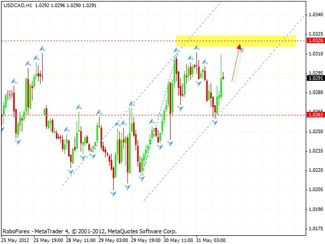Select the black 1.0291 current price tag
This screenshot has width=325, height=244.
tap(315, 78)
